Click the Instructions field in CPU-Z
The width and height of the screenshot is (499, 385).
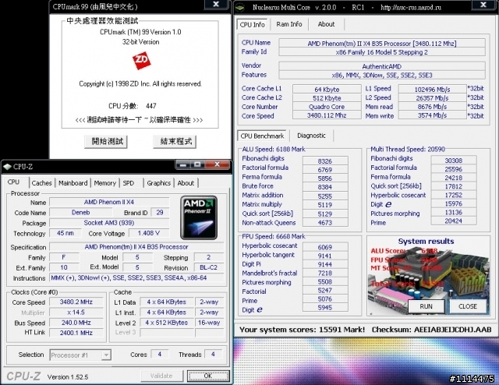point(136,278)
